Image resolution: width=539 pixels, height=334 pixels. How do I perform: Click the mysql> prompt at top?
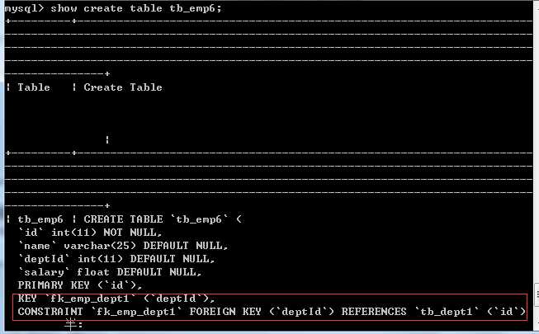click(x=23, y=7)
